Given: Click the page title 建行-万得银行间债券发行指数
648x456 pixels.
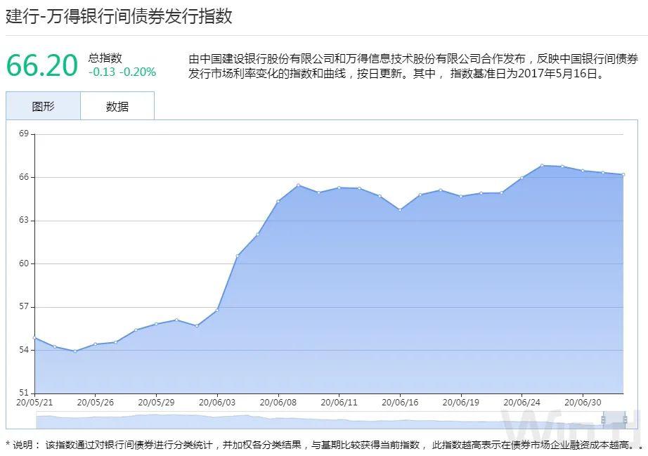Looking at the screenshot, I should click(119, 17).
